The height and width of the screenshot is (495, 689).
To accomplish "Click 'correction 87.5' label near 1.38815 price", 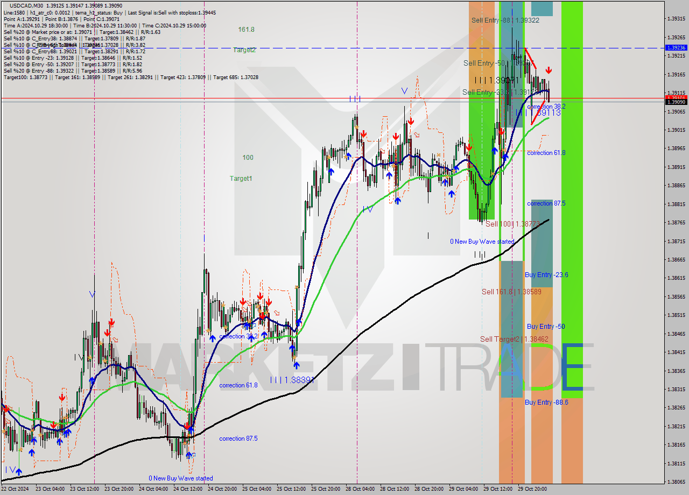I will pos(546,203).
